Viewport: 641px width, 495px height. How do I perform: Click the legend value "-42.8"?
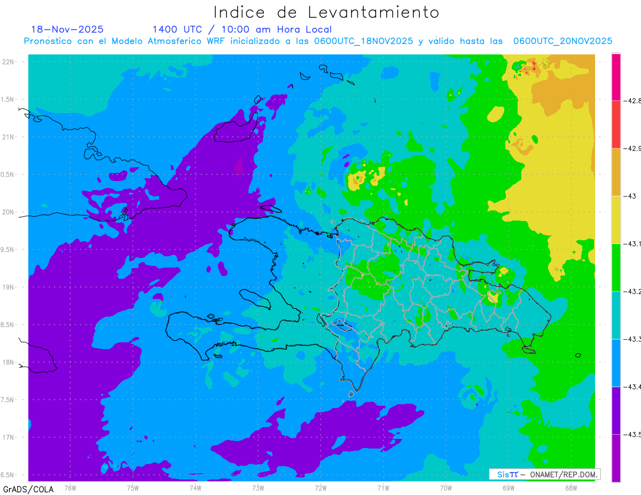point(632,100)
